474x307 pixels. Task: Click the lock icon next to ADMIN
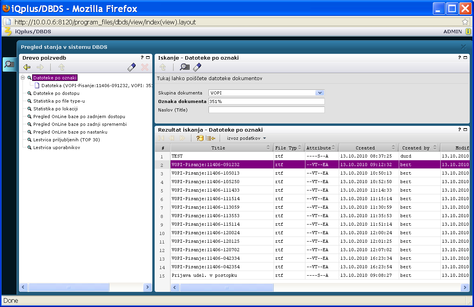pyautogui.click(x=468, y=31)
